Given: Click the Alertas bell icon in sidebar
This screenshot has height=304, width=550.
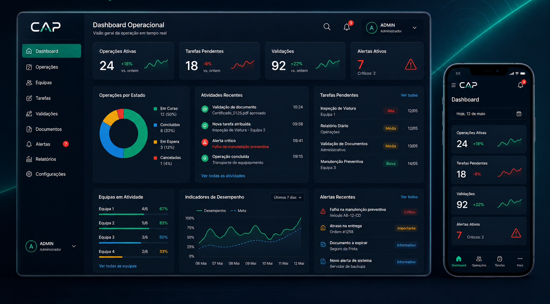Looking at the screenshot, I should tap(29, 144).
